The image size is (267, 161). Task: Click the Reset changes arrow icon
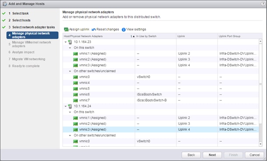(x=94, y=30)
